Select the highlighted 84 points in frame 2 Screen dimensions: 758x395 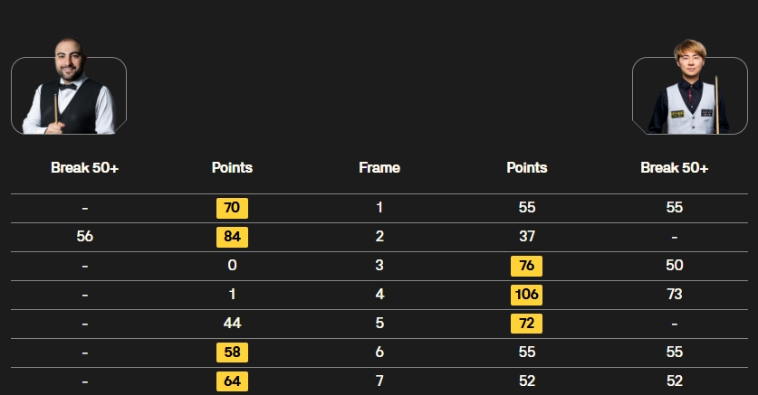[232, 237]
